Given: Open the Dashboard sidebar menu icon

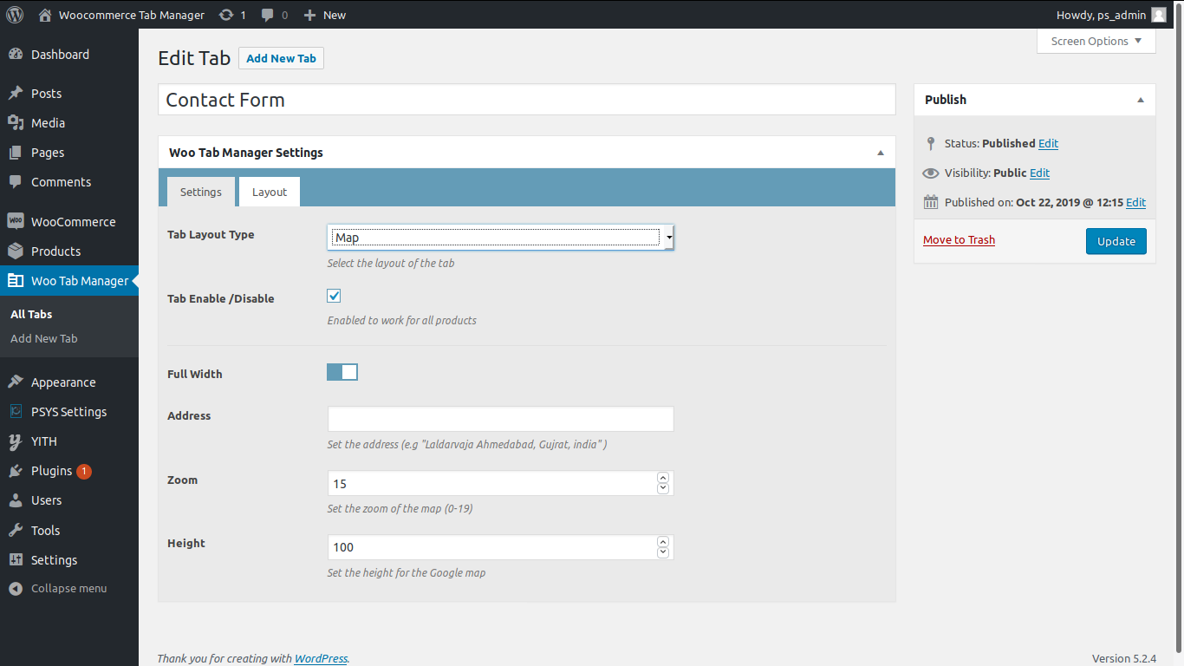Looking at the screenshot, I should coord(16,55).
